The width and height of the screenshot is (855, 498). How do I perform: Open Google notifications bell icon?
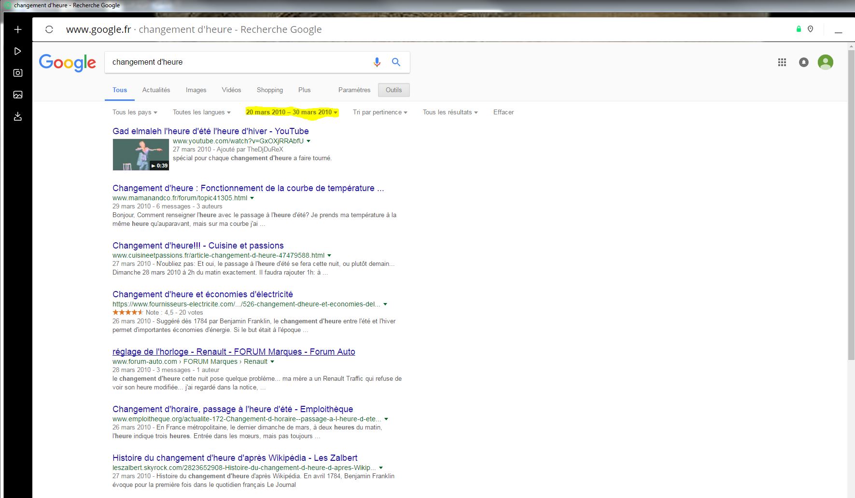804,62
